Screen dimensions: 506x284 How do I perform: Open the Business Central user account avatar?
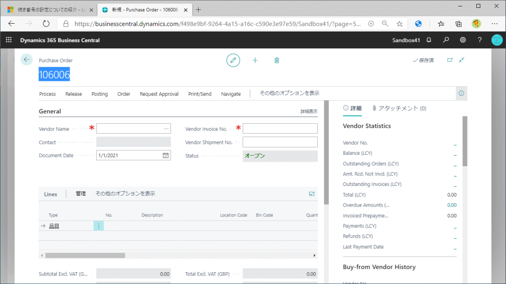(497, 40)
